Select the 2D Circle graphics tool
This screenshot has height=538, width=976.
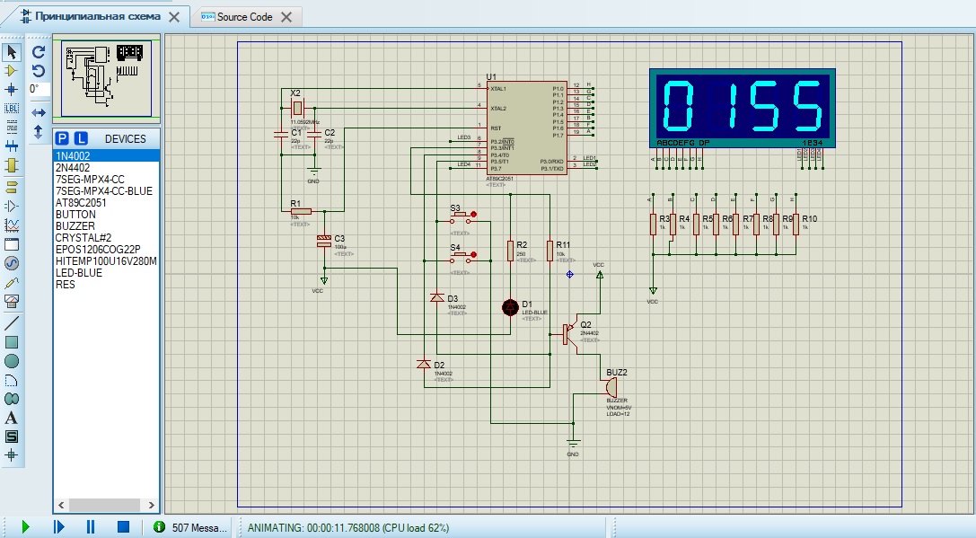pos(11,361)
